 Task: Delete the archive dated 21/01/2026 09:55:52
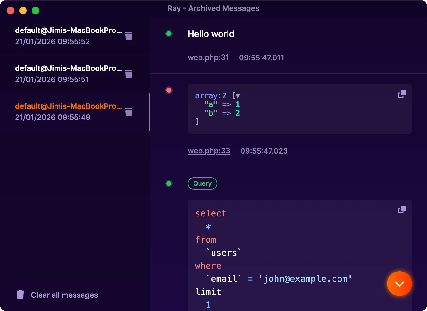128,36
